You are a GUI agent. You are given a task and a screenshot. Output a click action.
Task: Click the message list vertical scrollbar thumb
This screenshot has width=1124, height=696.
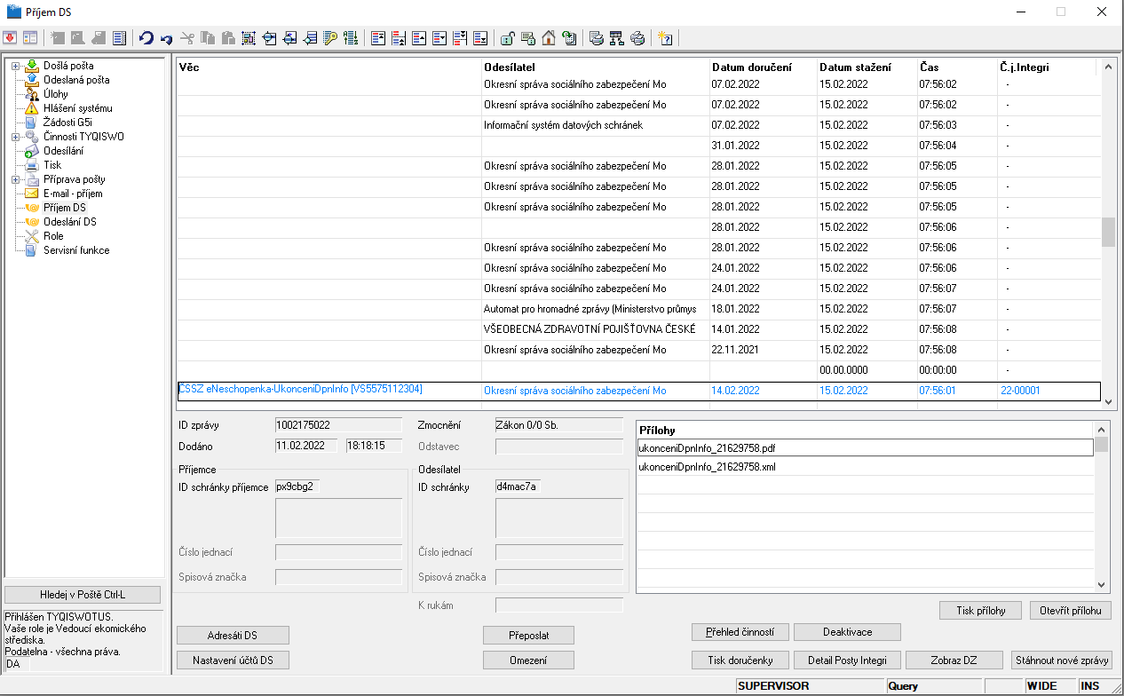tap(1108, 232)
